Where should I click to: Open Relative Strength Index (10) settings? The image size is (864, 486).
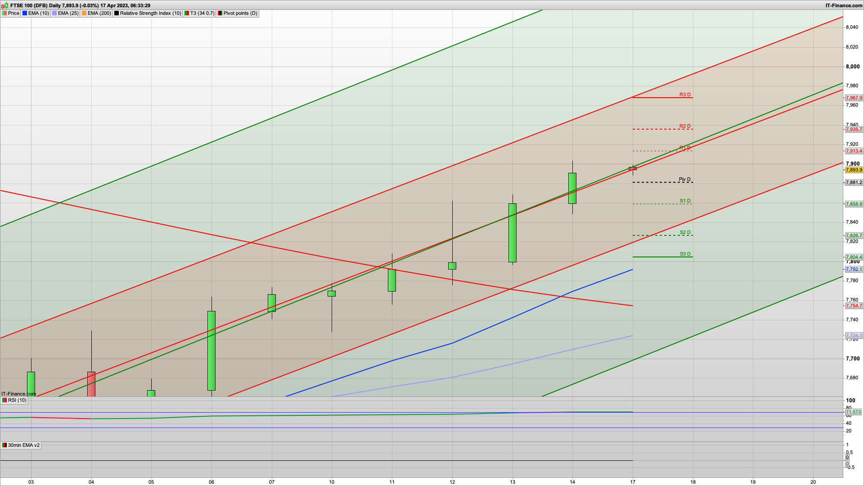click(x=150, y=13)
